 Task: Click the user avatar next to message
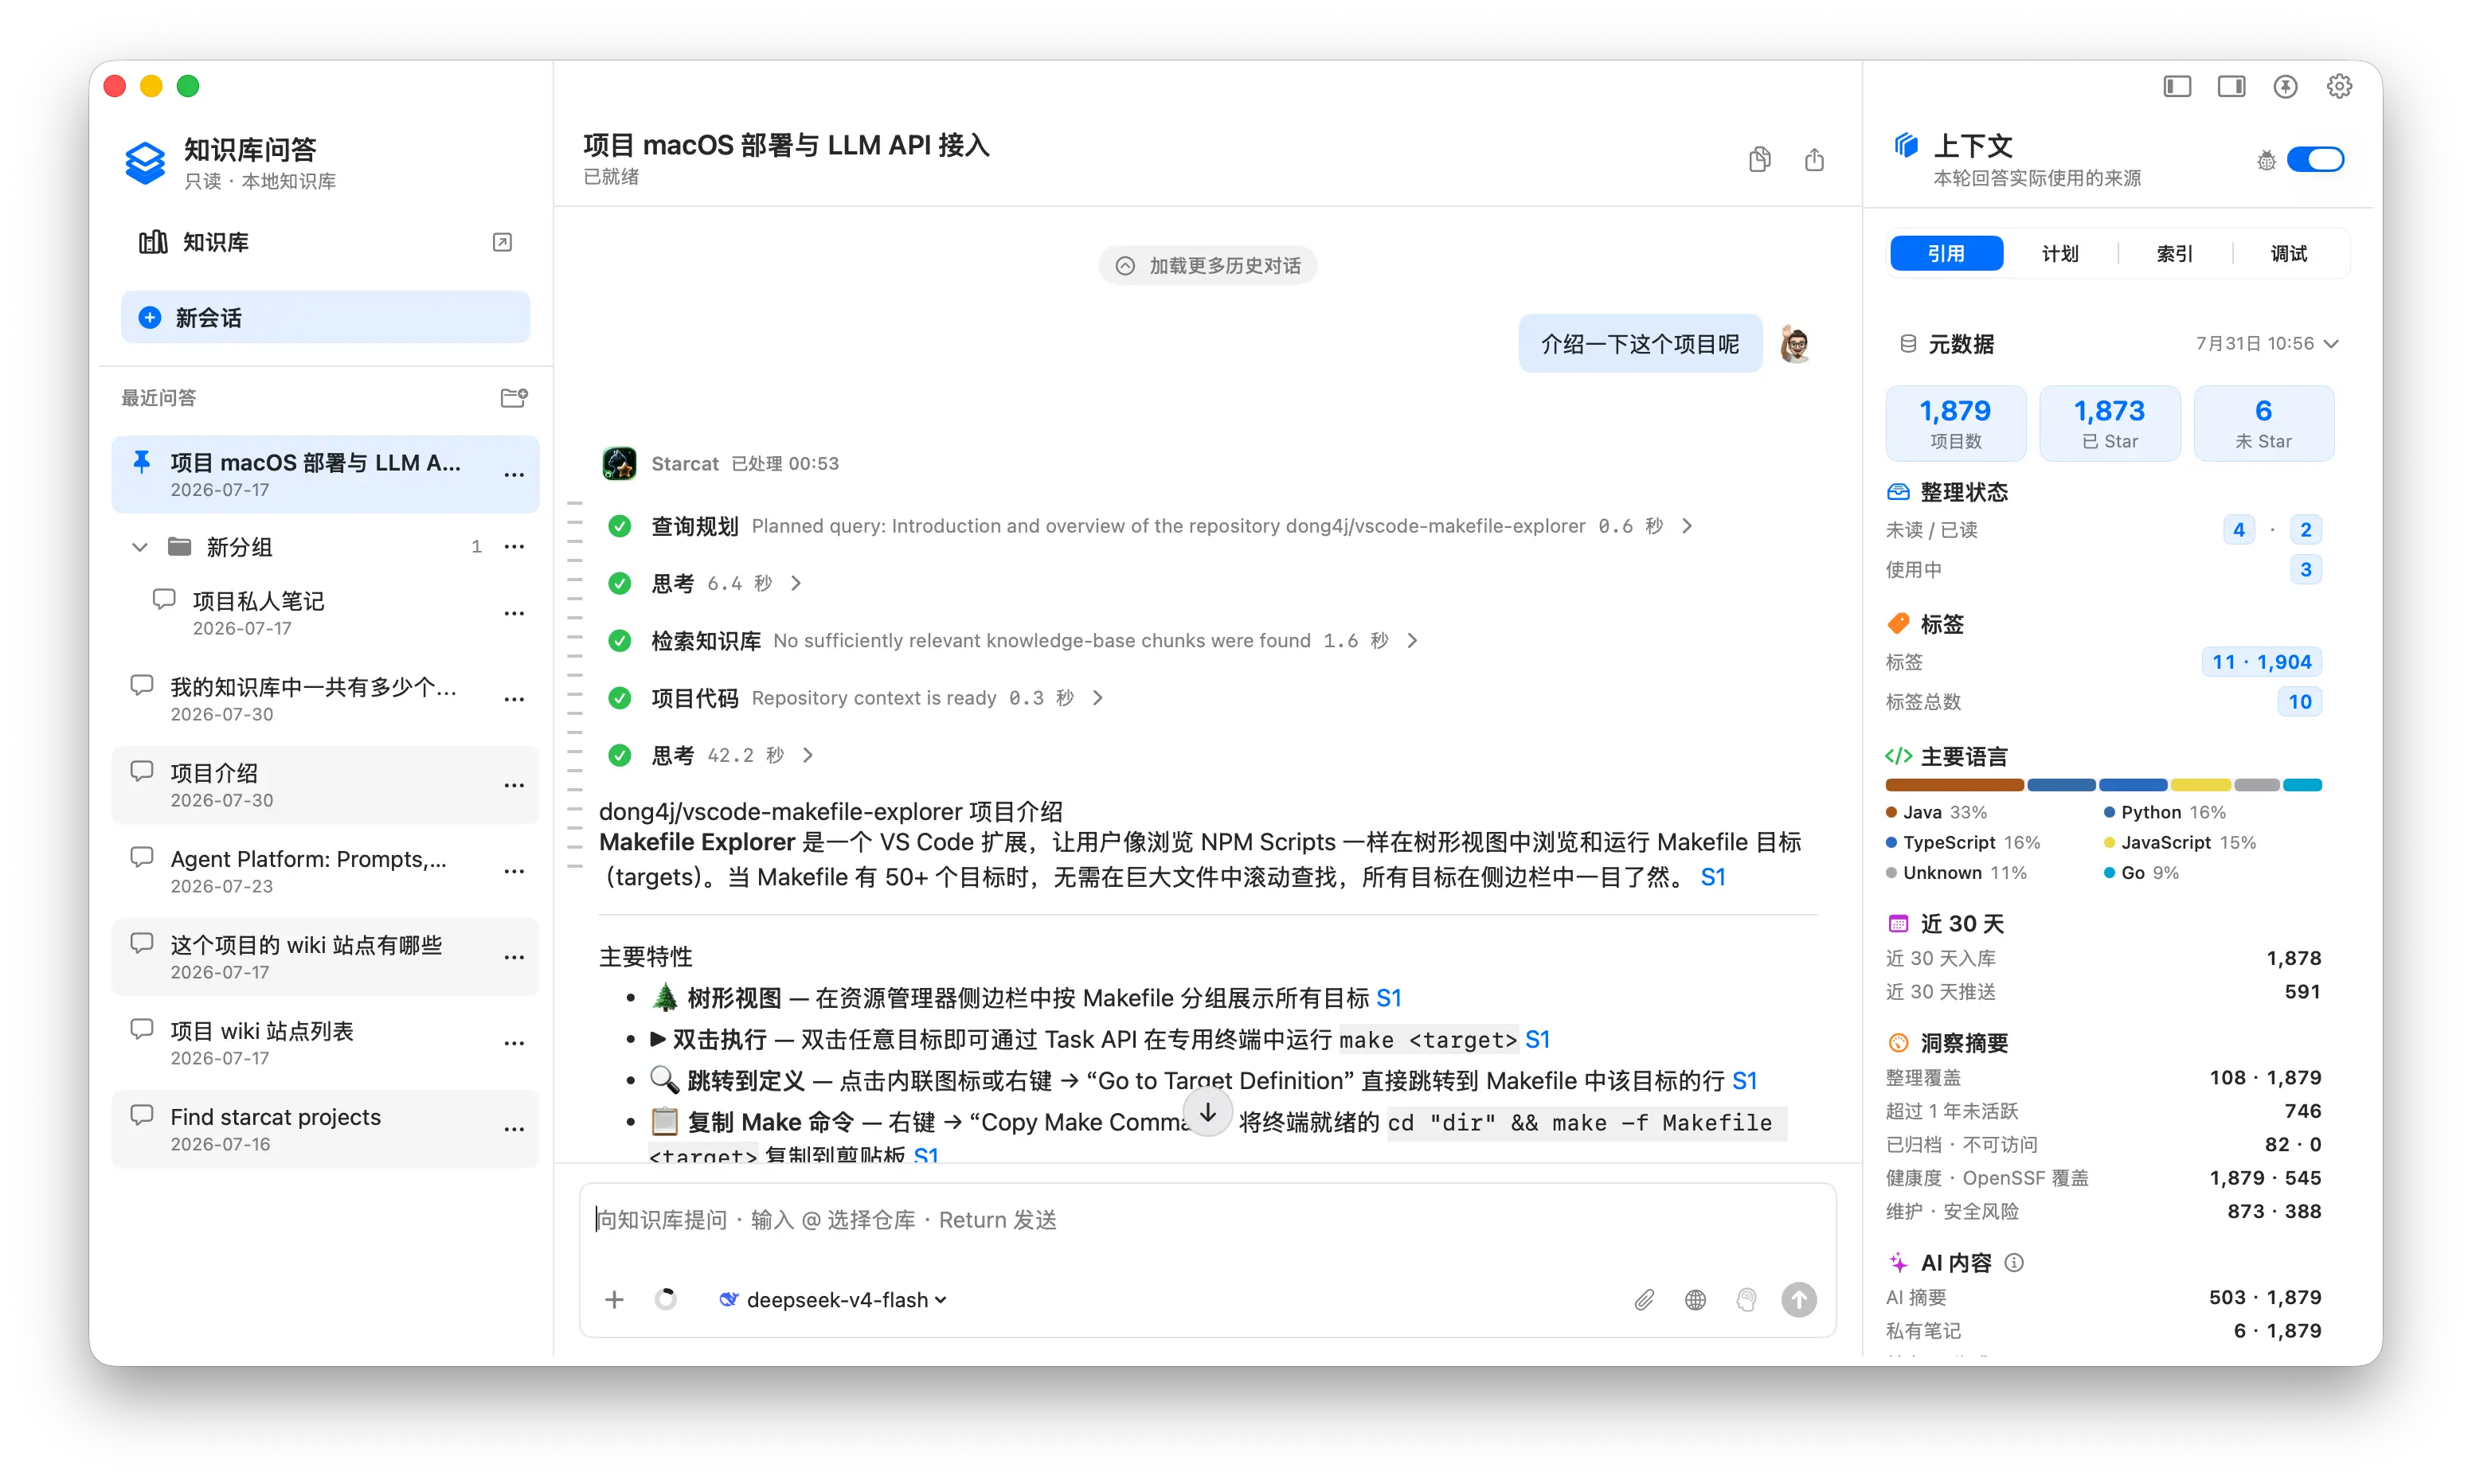[x=1796, y=344]
